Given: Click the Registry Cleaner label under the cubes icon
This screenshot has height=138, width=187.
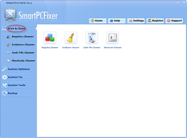Looking at the screenshot, I should 50,48.
